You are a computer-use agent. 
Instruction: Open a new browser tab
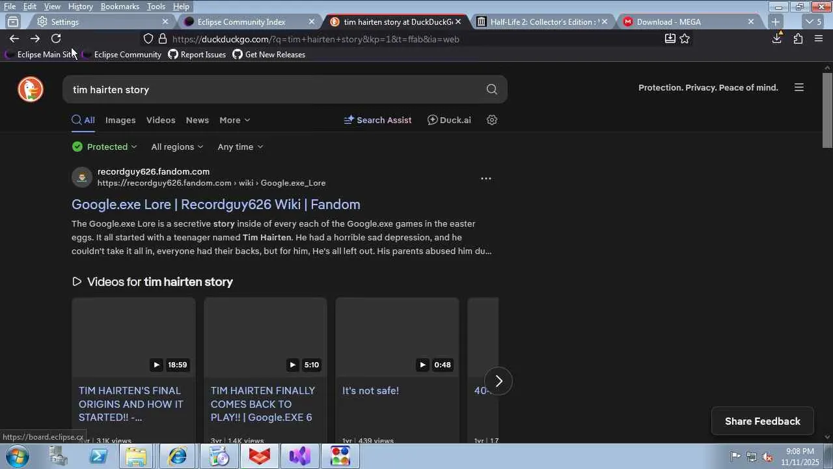(775, 21)
